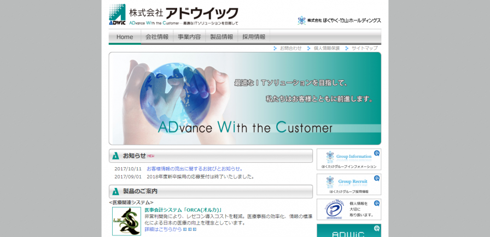Follow the 個人情報保護 link

[326, 49]
